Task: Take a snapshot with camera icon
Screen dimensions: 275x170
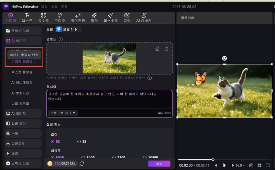Action: 251,165
